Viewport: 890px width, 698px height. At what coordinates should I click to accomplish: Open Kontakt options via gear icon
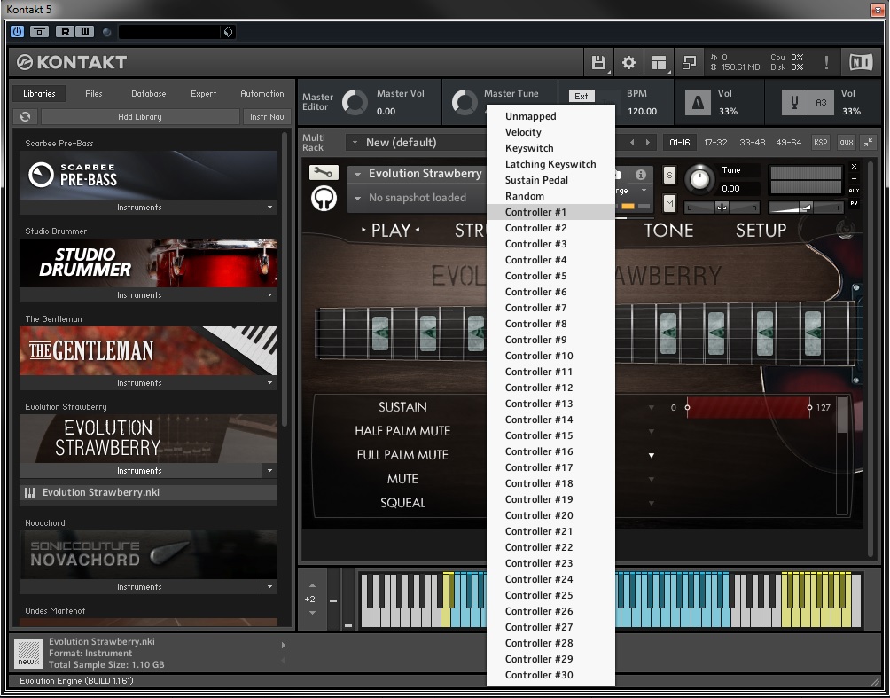pos(628,62)
